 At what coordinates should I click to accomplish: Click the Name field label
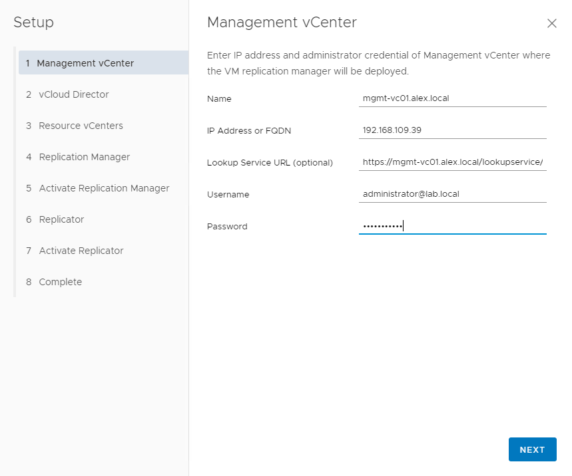tap(219, 99)
